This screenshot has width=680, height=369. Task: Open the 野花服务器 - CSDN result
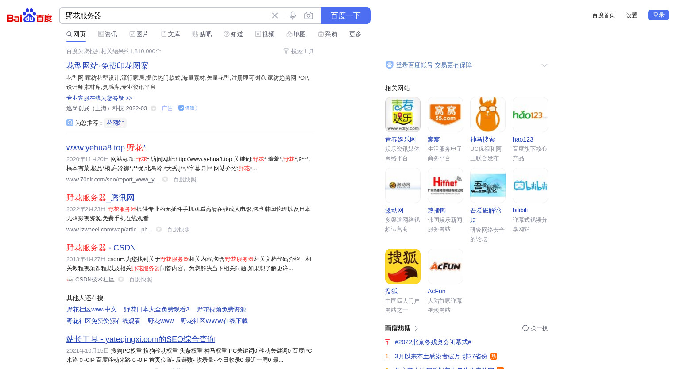[101, 247]
